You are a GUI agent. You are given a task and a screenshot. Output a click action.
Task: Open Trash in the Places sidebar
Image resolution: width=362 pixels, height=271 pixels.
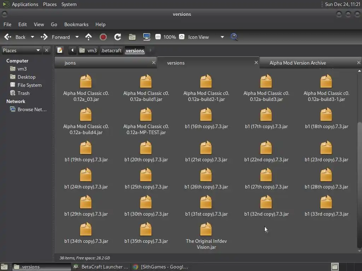(x=23, y=93)
